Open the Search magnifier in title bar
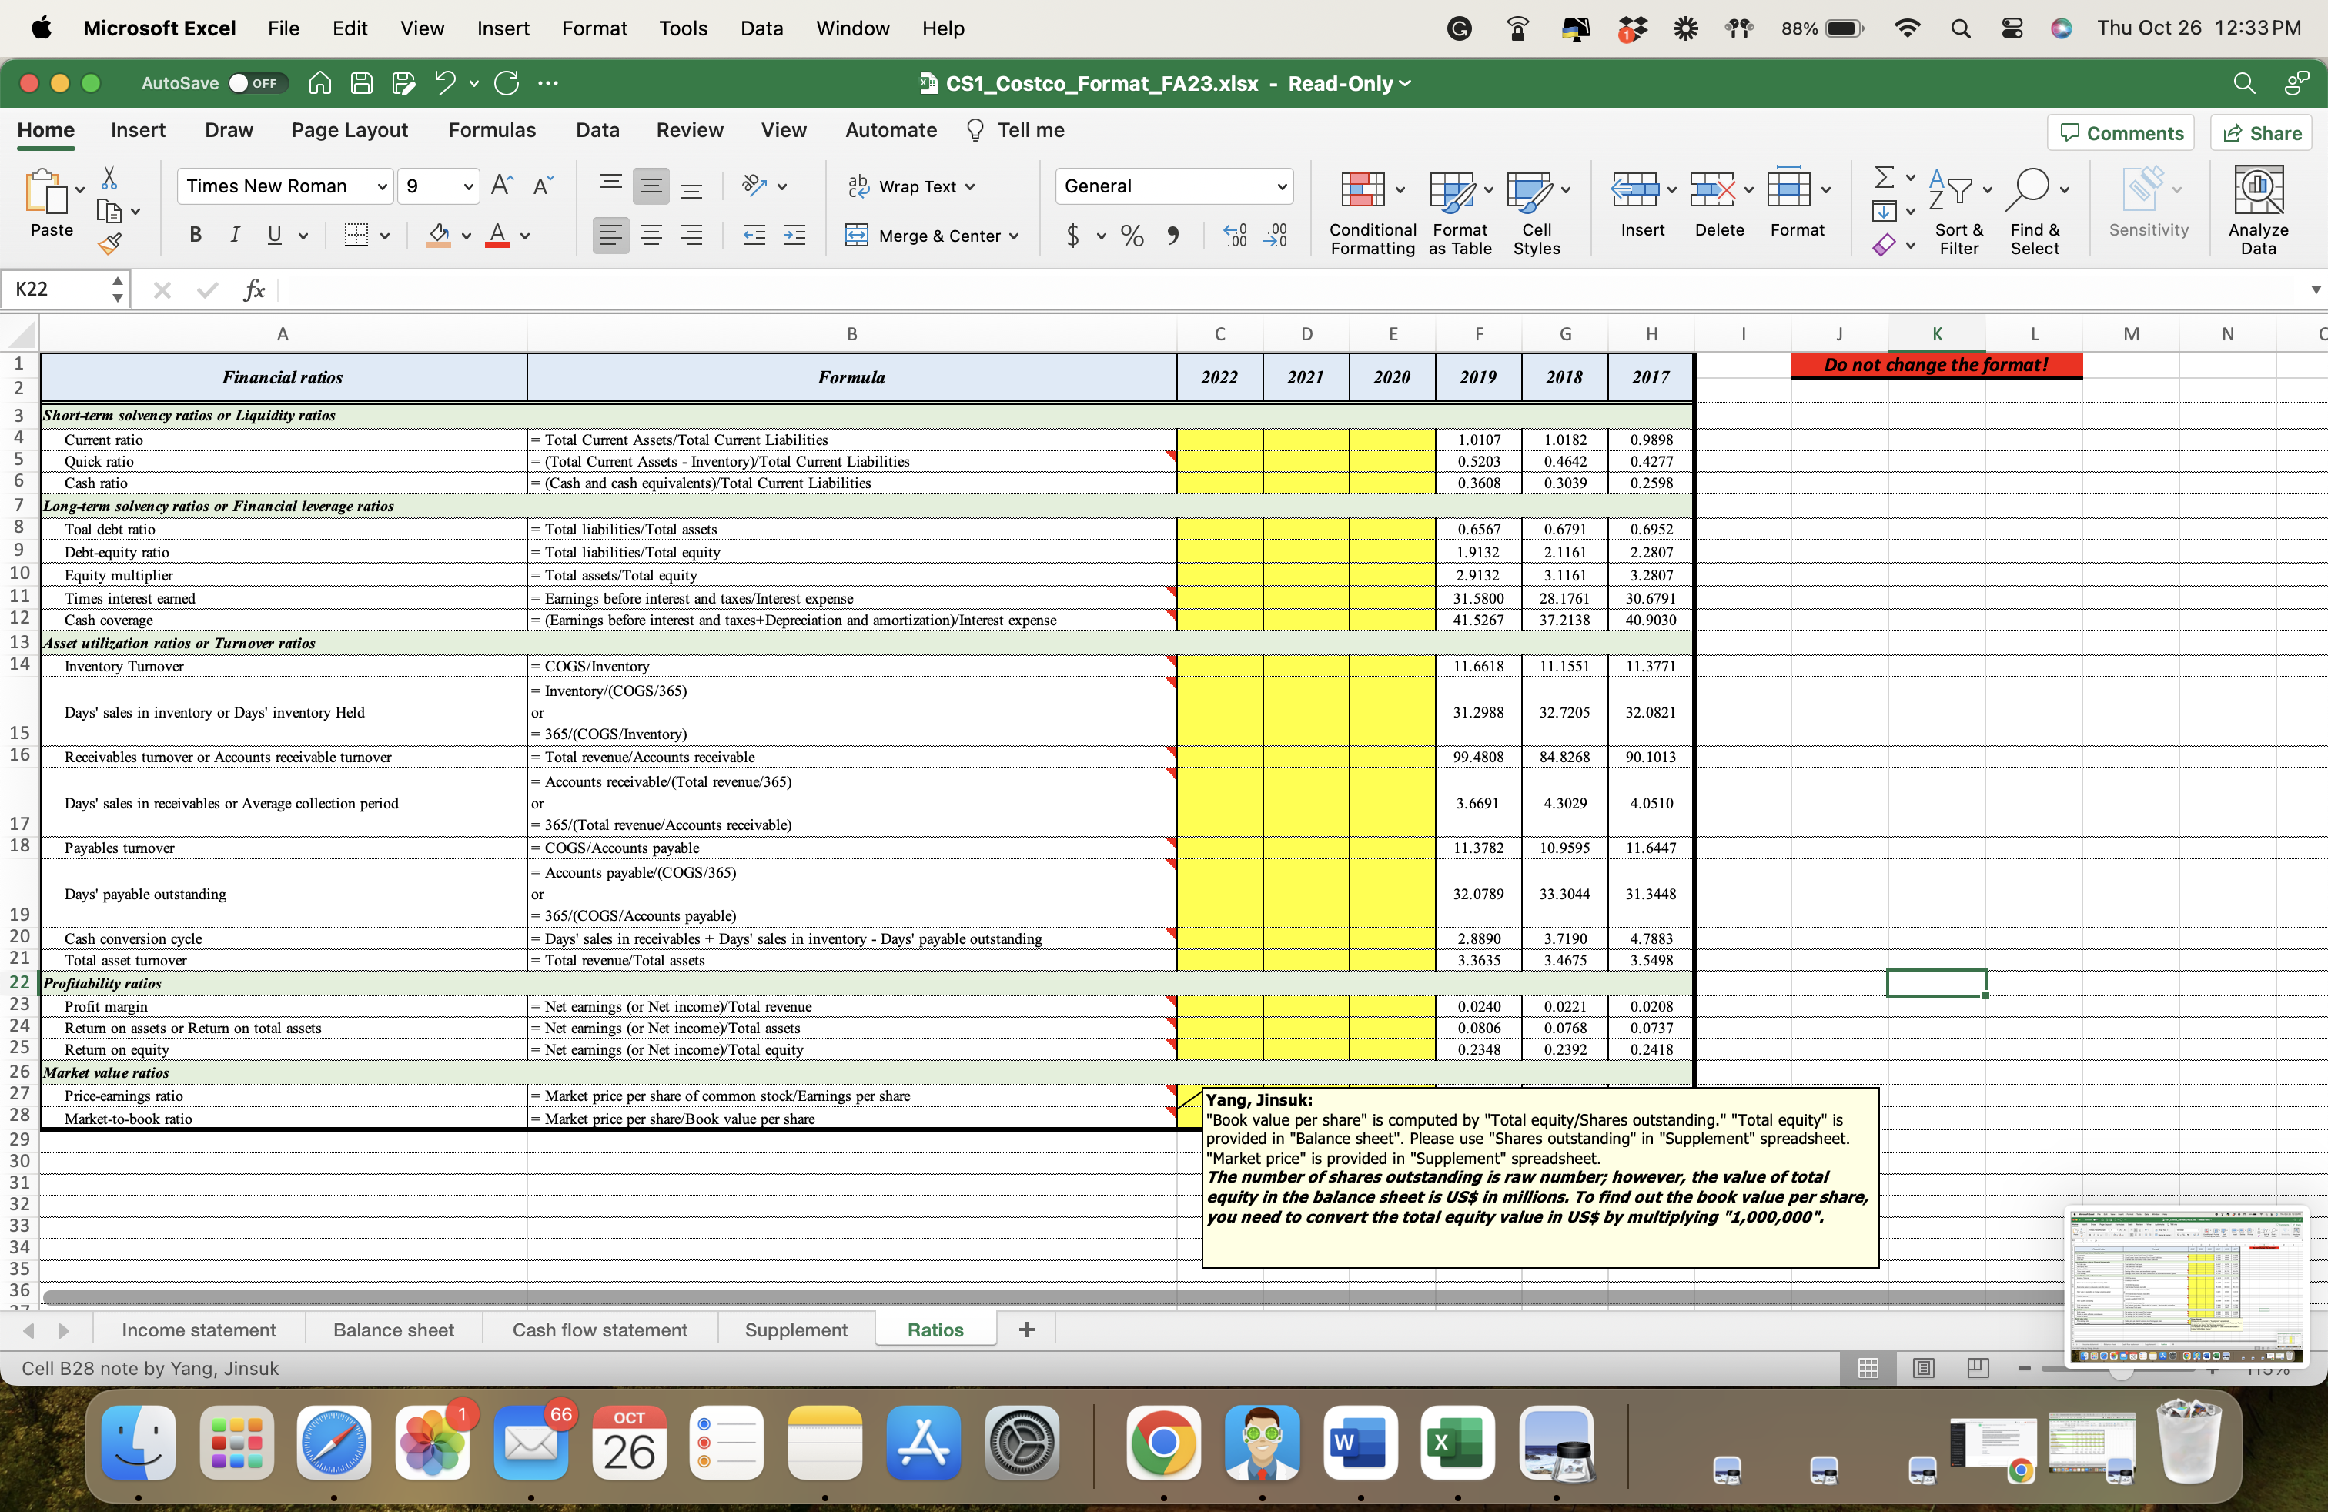This screenshot has width=2328, height=1512. pyautogui.click(x=2245, y=83)
